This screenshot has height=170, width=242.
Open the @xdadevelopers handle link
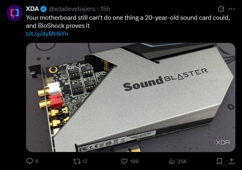coord(72,9)
